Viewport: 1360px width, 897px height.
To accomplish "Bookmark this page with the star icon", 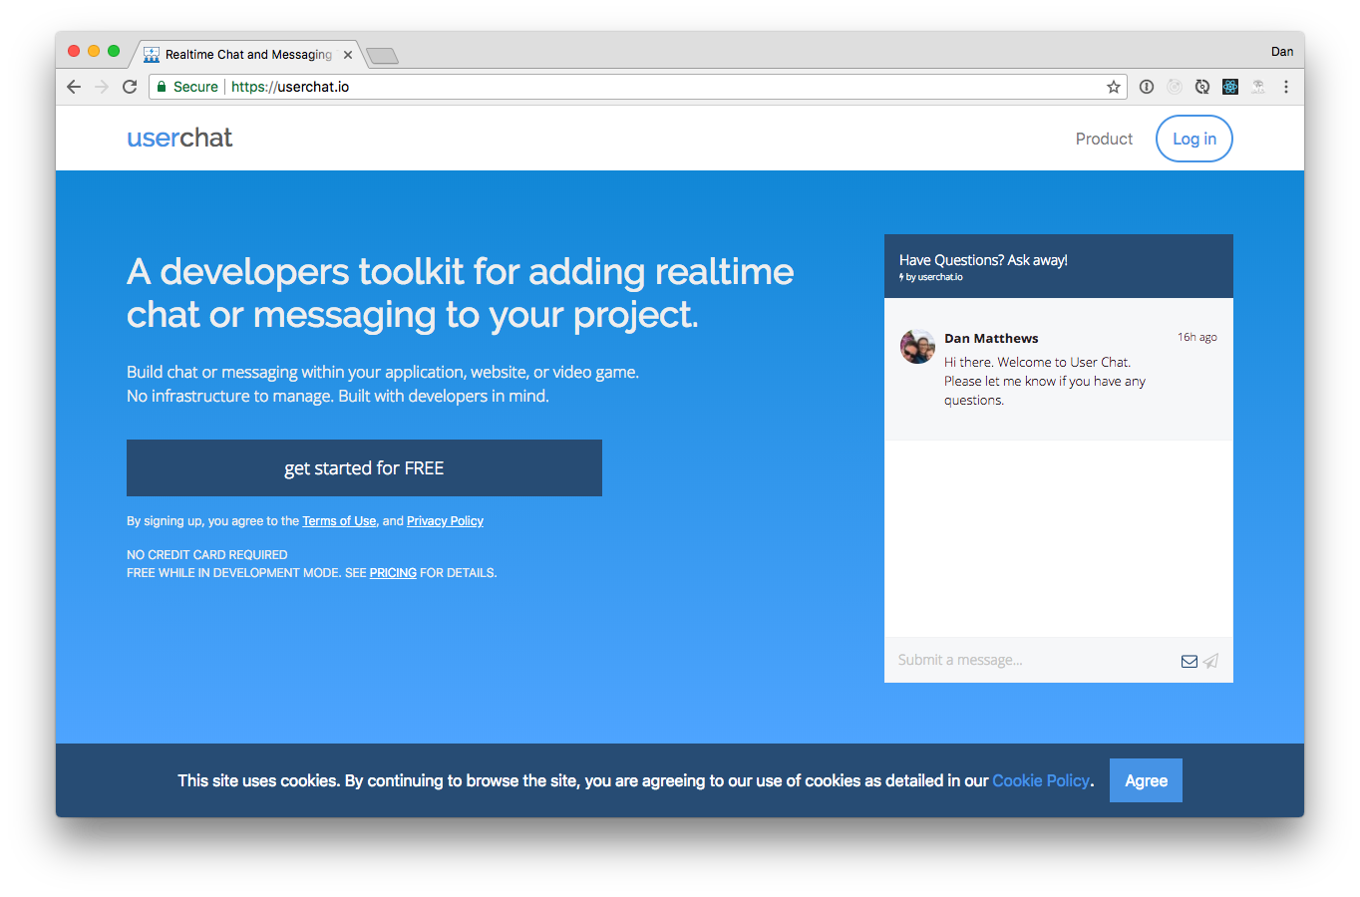I will pyautogui.click(x=1114, y=87).
